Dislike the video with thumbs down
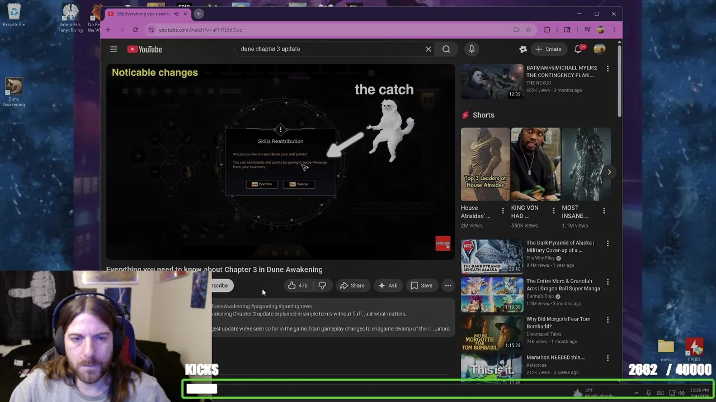The height and width of the screenshot is (402, 716). [322, 285]
